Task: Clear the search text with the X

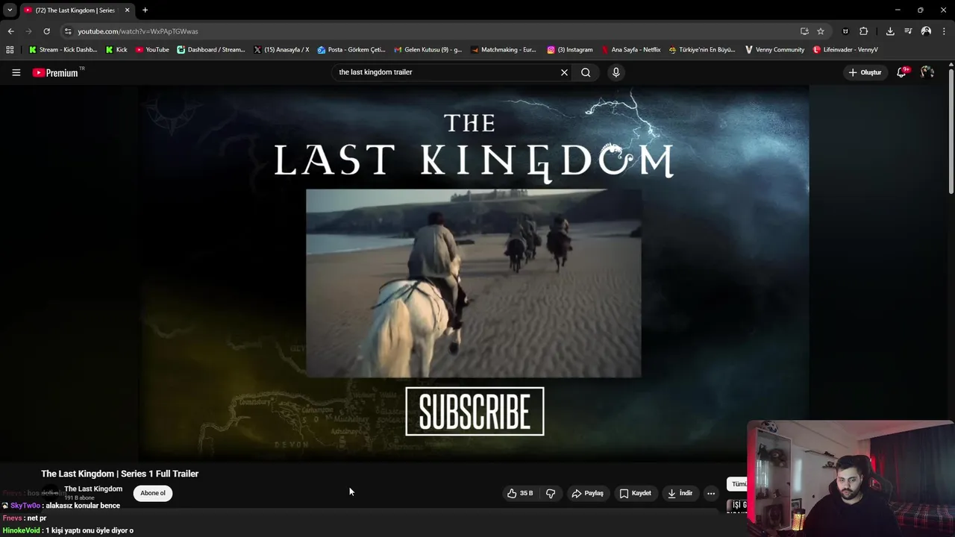Action: [x=564, y=72]
